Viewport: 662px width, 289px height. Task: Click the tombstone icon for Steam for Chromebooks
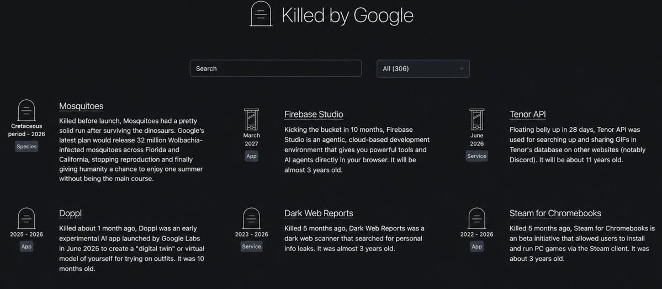(476, 218)
